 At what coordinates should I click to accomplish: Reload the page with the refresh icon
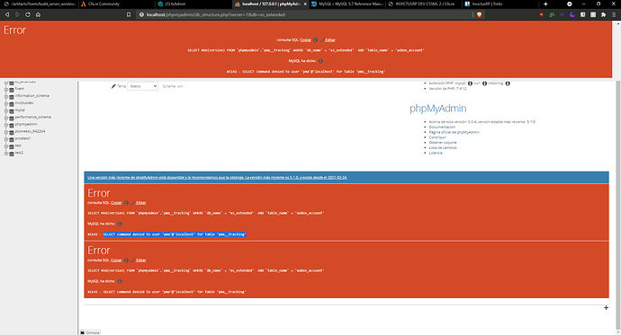28,14
